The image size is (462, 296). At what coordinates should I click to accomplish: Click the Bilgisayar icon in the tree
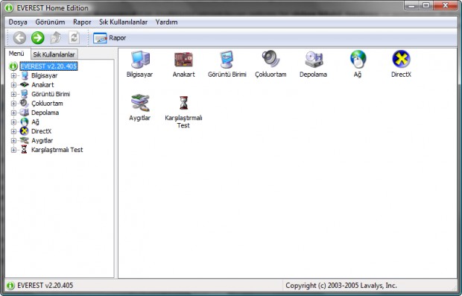(x=25, y=75)
